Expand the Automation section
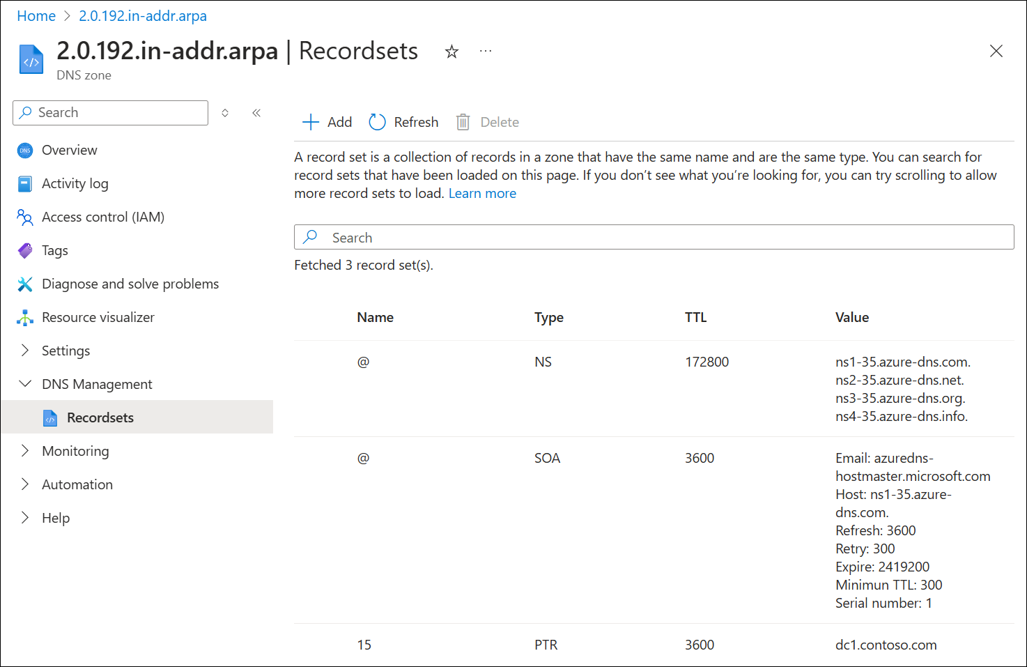Viewport: 1027px width, 667px height. (25, 484)
